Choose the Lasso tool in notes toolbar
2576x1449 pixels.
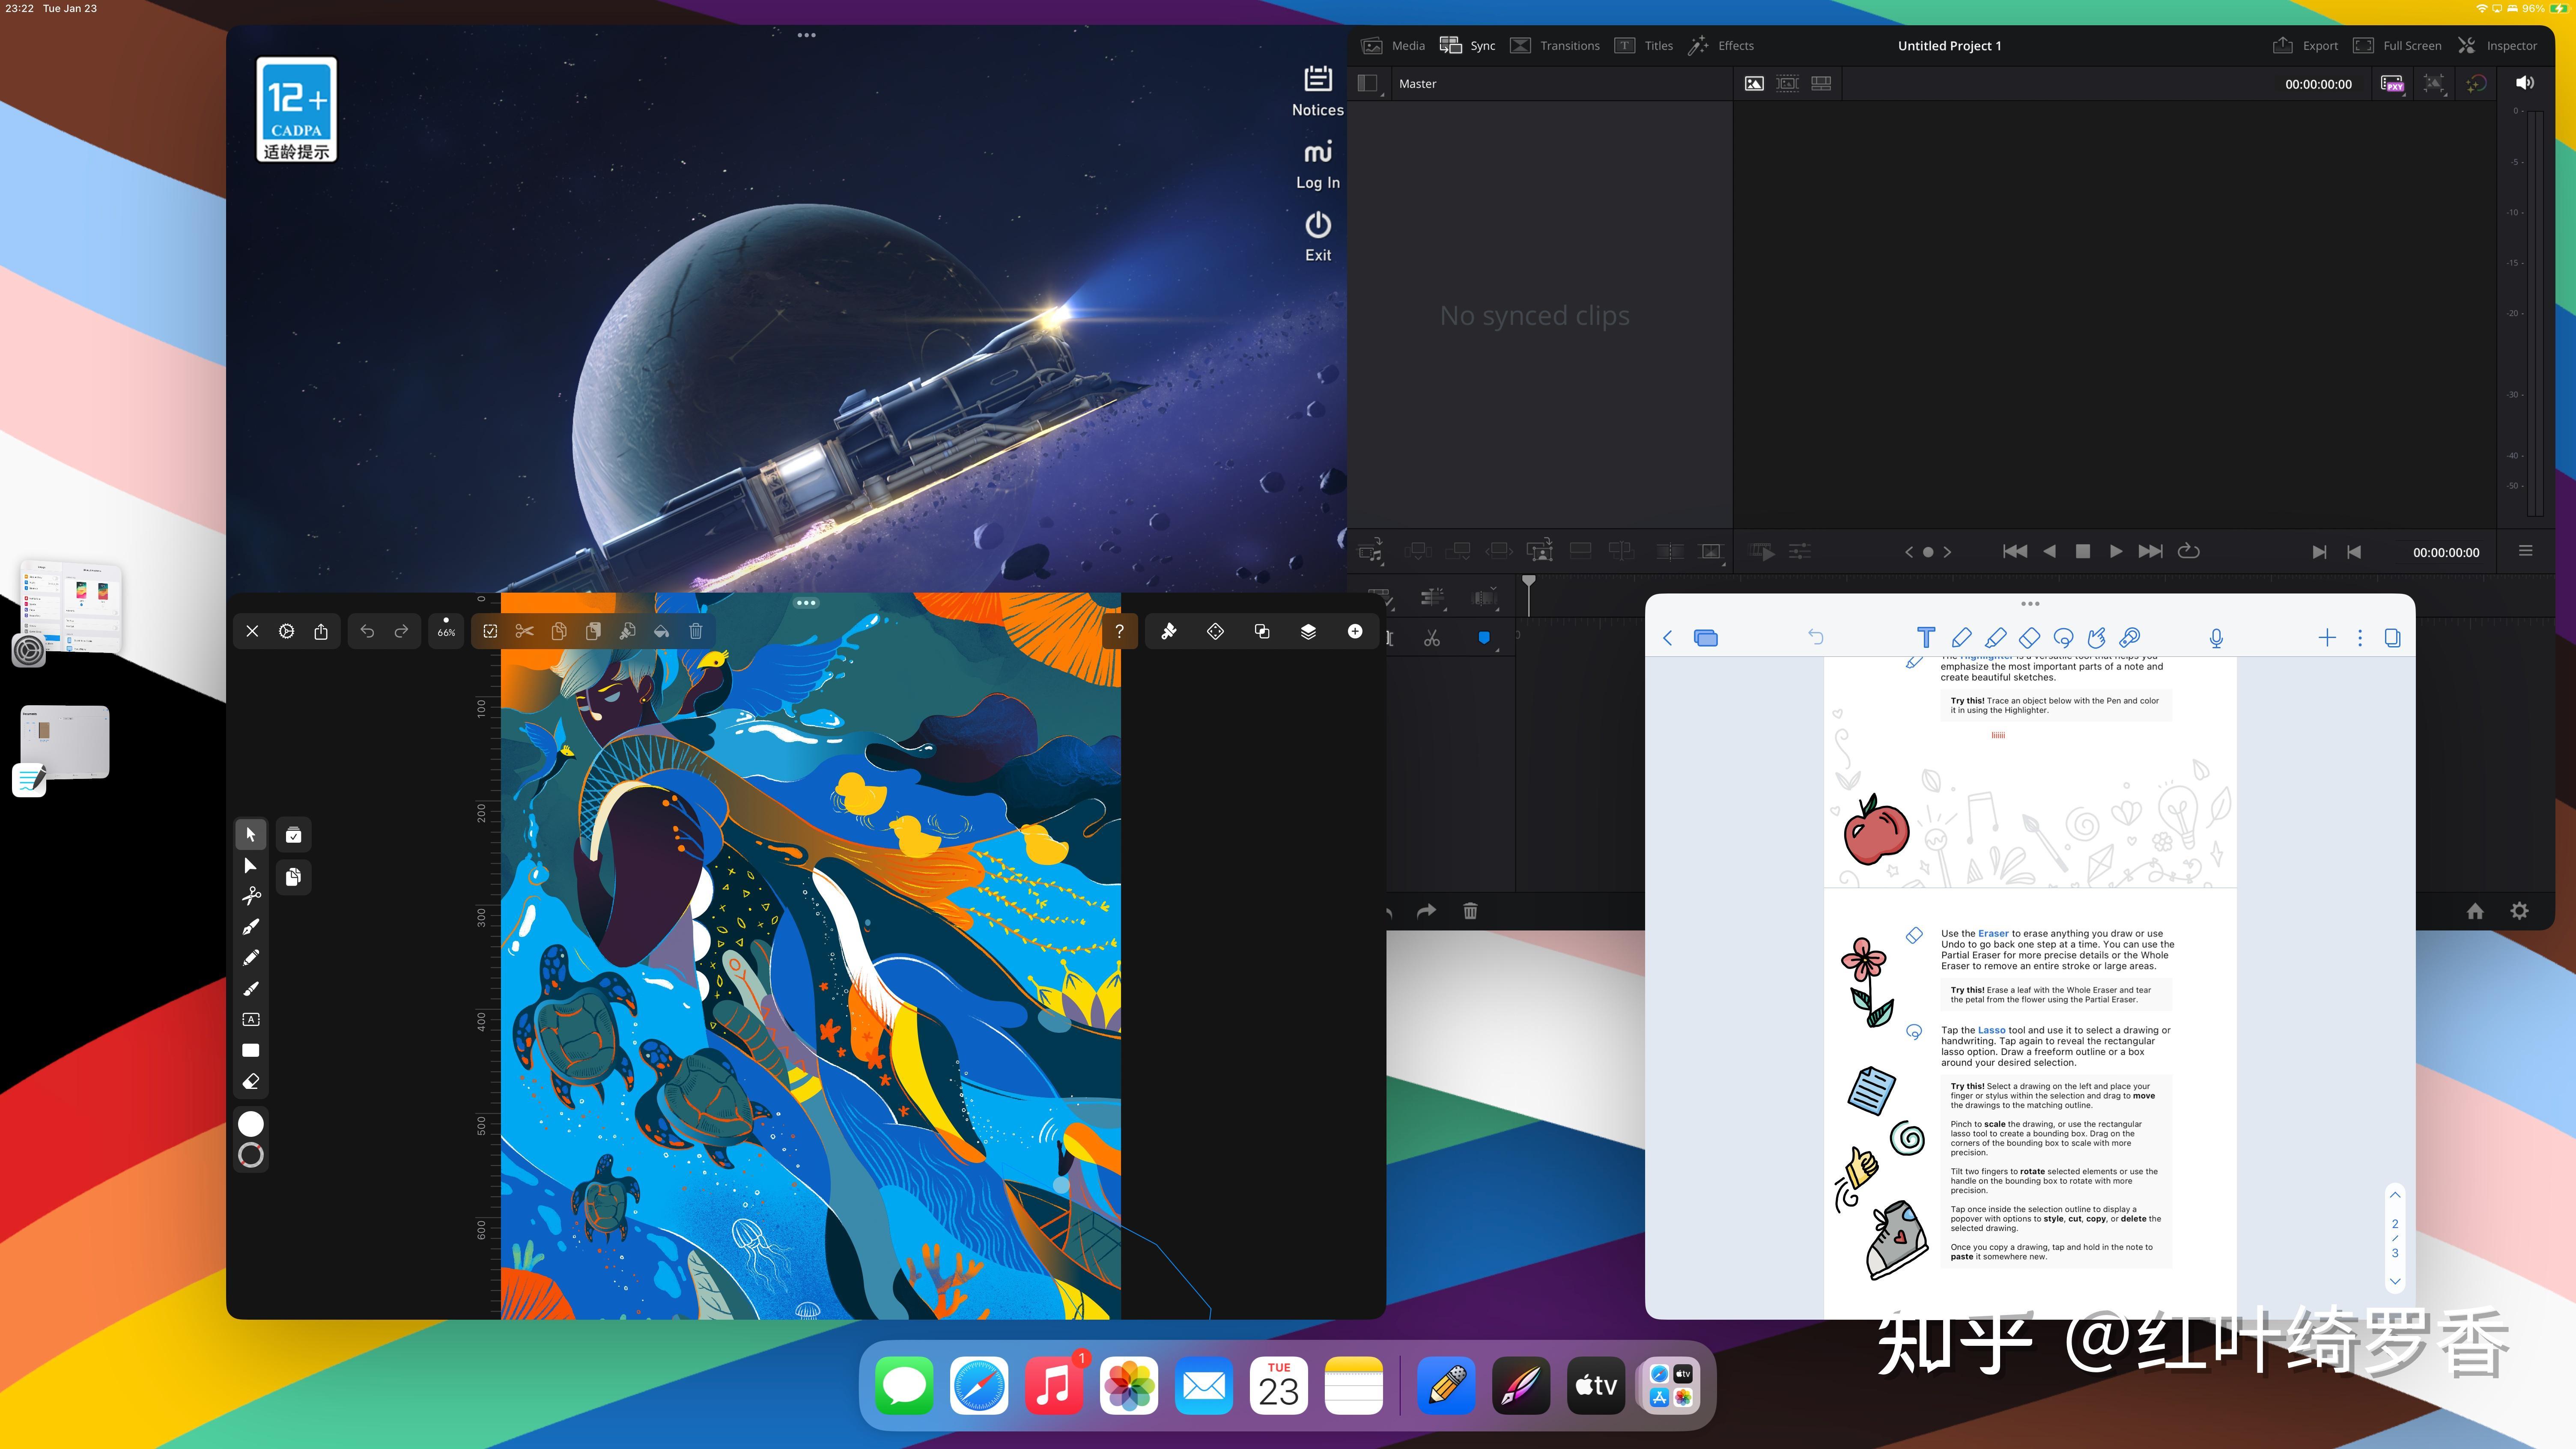[2063, 638]
